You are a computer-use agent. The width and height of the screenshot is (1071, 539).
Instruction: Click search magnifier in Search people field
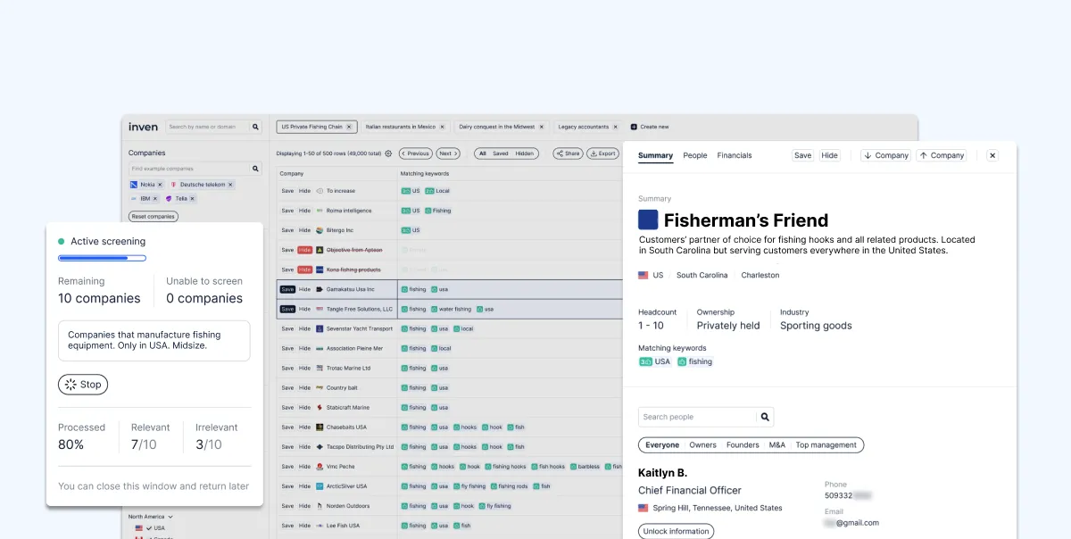click(x=764, y=417)
